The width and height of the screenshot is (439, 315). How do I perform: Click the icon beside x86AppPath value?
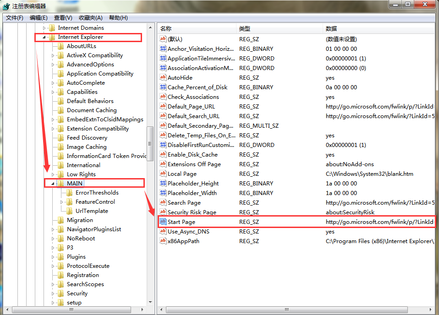[x=163, y=241]
